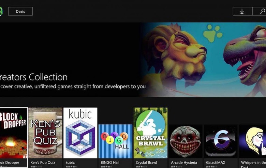The width and height of the screenshot is (266, 168).
Task: Click the banner subtitle about unfiltered games
Action: pos(73,87)
